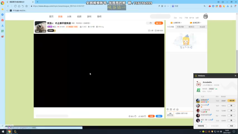The width and height of the screenshot is (238, 134).
Task: Click the 赞 button for the 12580 row
Action: pyautogui.click(x=231, y=110)
